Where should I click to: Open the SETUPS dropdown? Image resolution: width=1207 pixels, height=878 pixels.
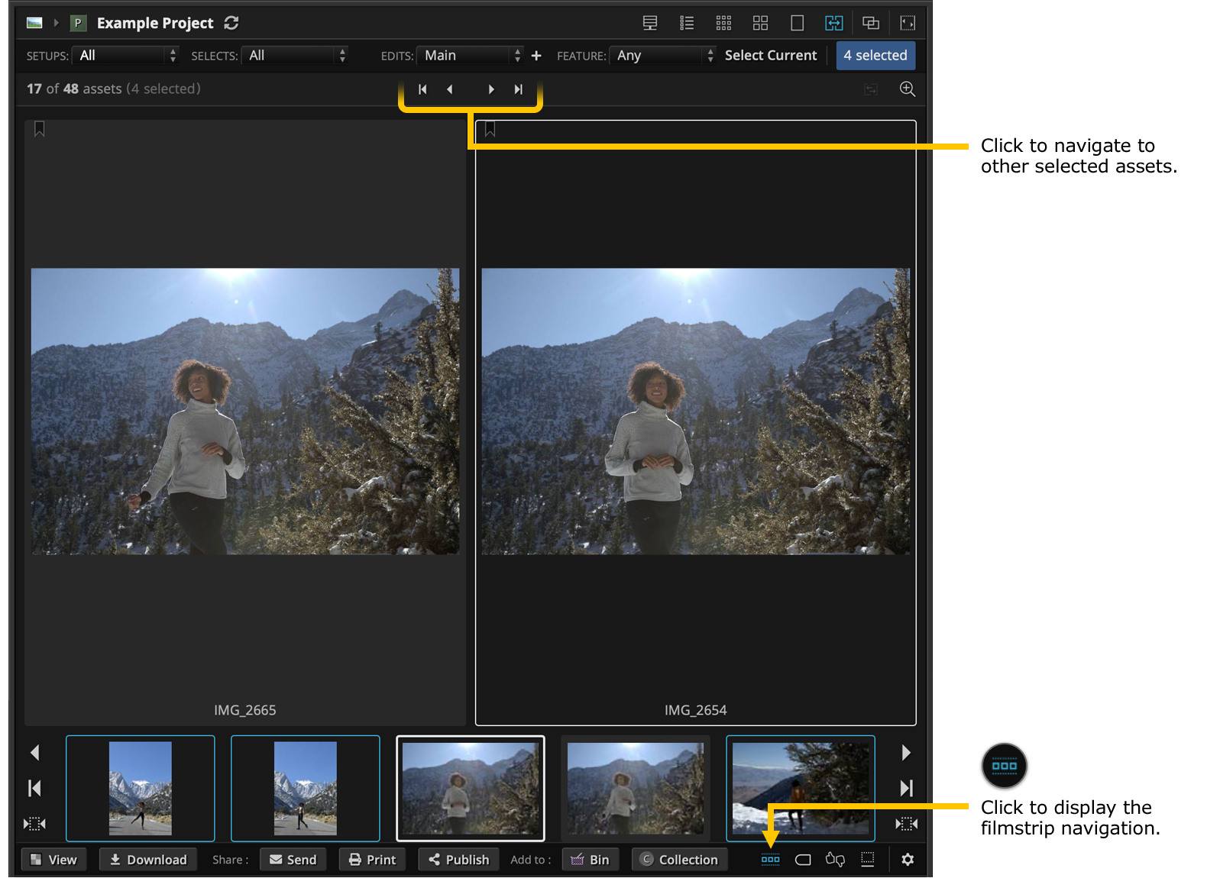tap(125, 55)
